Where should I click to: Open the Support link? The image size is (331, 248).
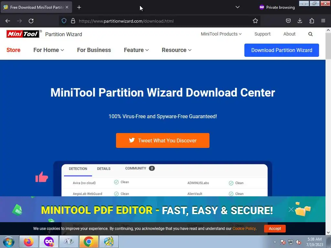click(262, 34)
